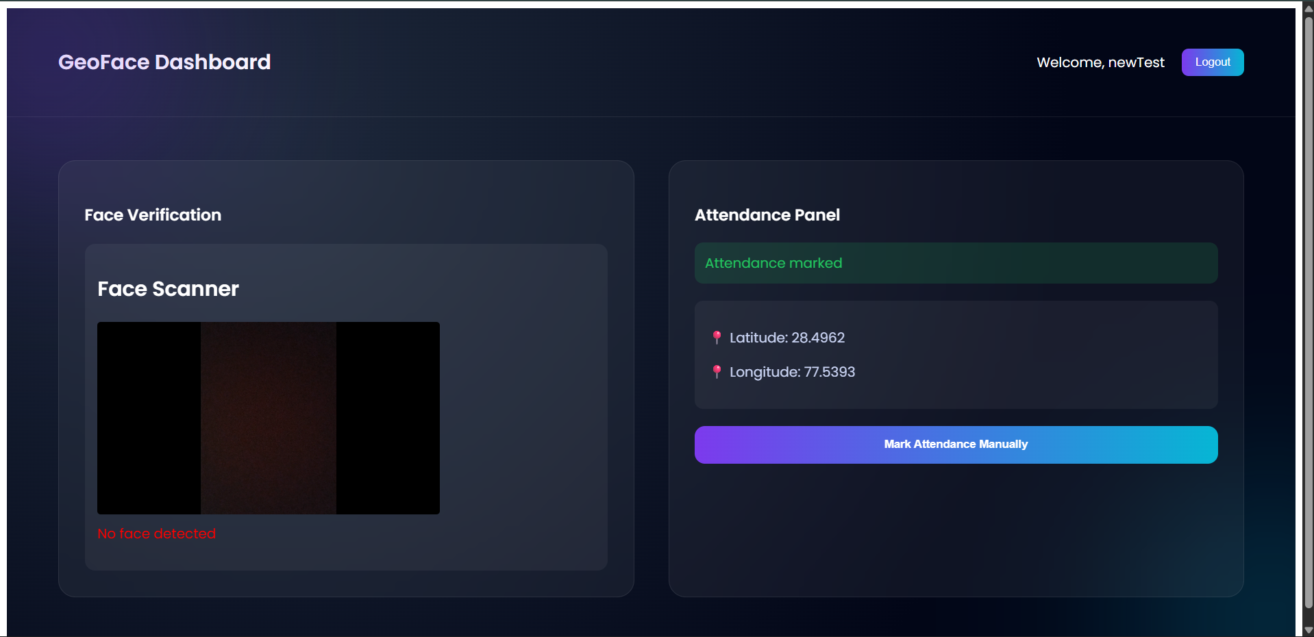Click the scrollbar up arrow
The image size is (1314, 637).
coord(1308,8)
